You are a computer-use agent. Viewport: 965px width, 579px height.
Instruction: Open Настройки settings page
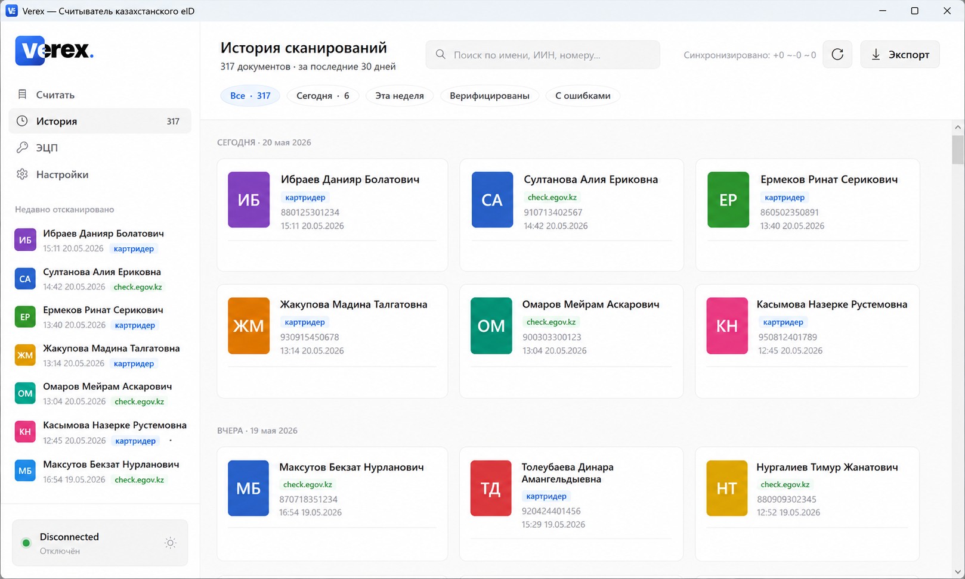100,175
